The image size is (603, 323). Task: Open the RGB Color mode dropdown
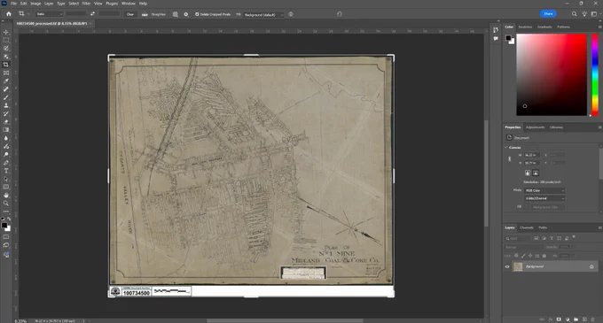(x=544, y=190)
